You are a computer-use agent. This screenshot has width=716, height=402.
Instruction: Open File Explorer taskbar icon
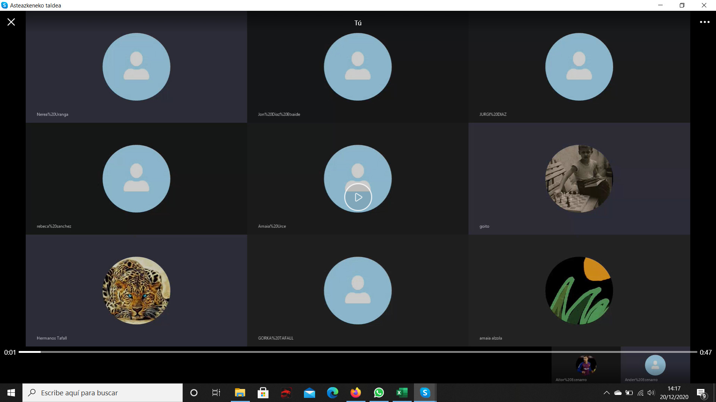pos(240,393)
